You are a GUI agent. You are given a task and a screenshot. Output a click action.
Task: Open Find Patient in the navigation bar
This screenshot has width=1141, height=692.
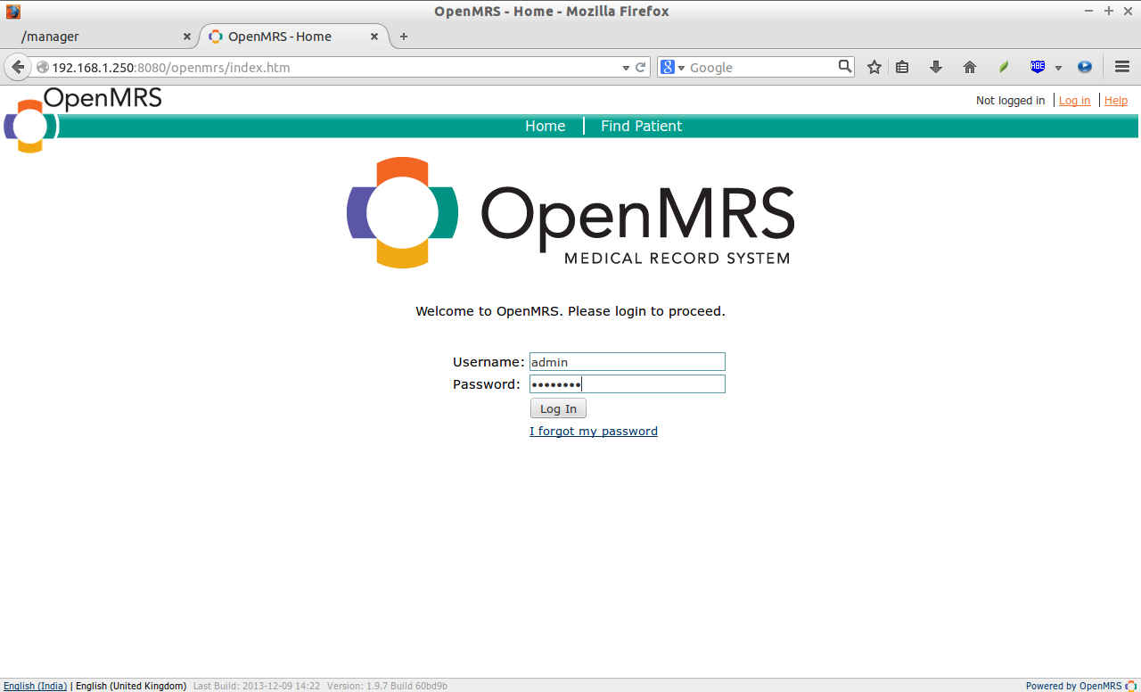click(x=641, y=126)
